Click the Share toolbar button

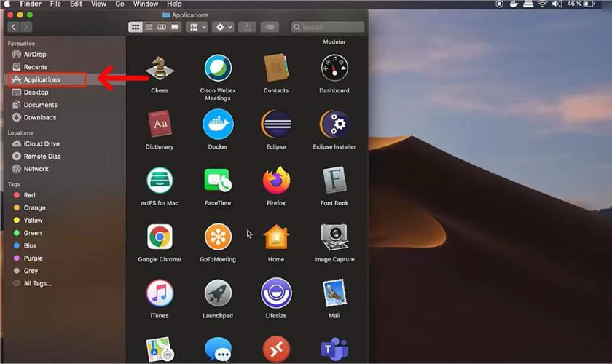point(247,27)
